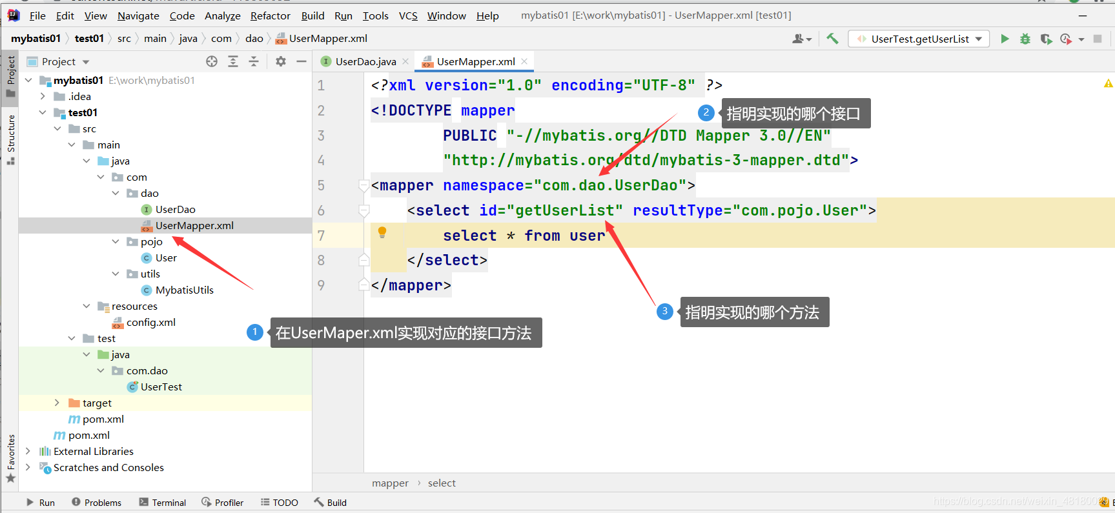Select UserDao interface in project tree
Image resolution: width=1115 pixels, height=513 pixels.
tap(175, 209)
